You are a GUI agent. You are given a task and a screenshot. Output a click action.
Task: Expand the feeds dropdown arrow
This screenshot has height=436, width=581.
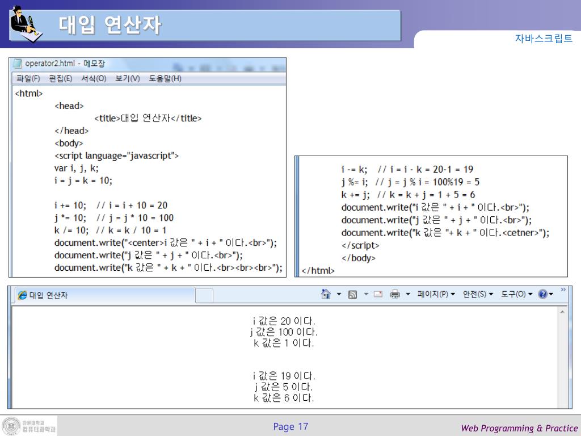[366, 294]
